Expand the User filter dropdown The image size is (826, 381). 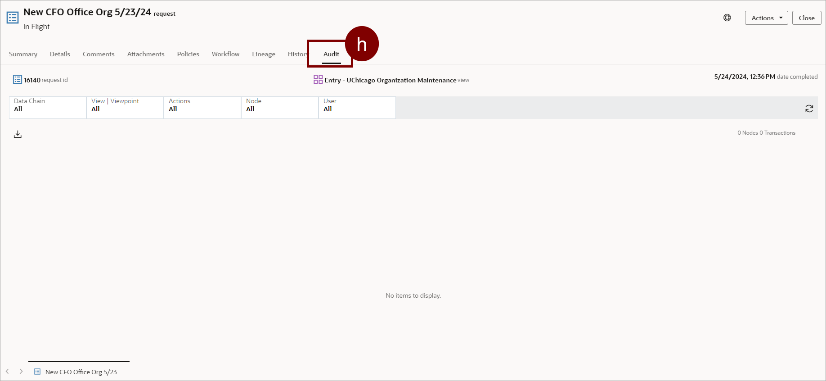[357, 108]
